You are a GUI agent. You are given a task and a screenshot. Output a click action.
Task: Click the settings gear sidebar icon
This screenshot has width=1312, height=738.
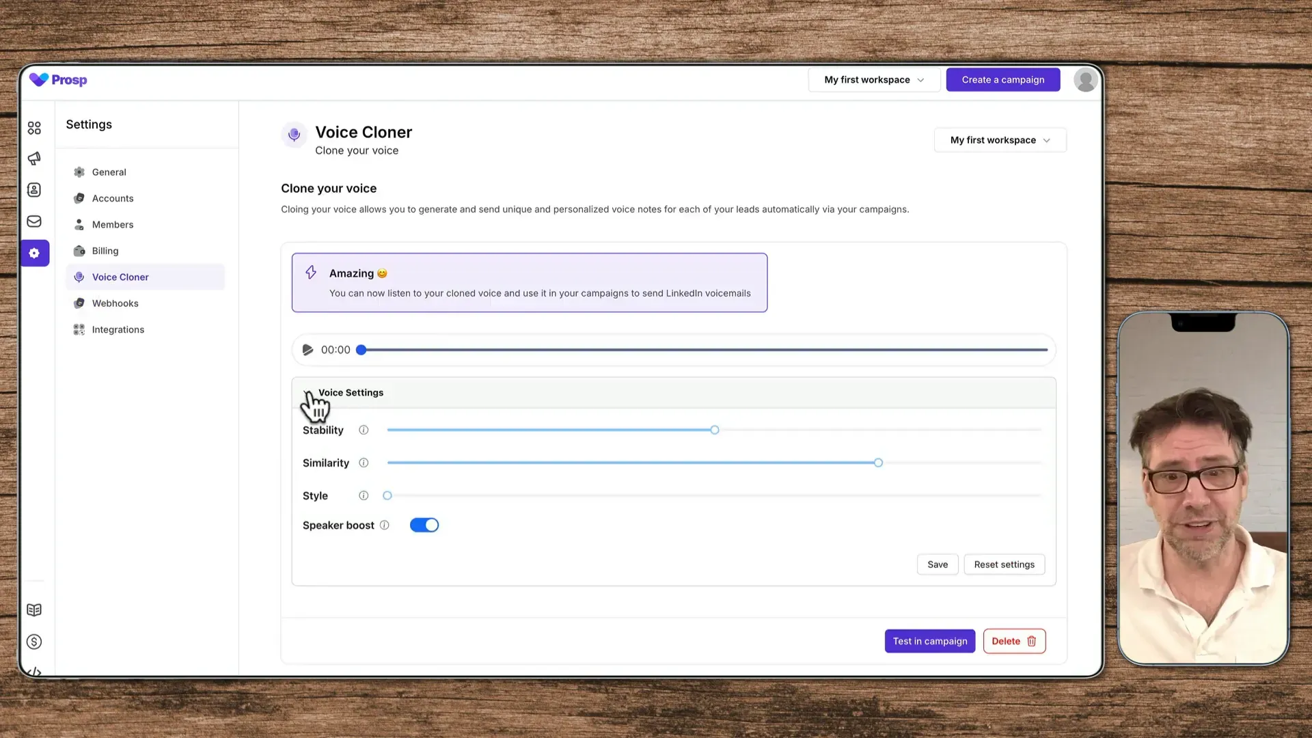click(34, 253)
